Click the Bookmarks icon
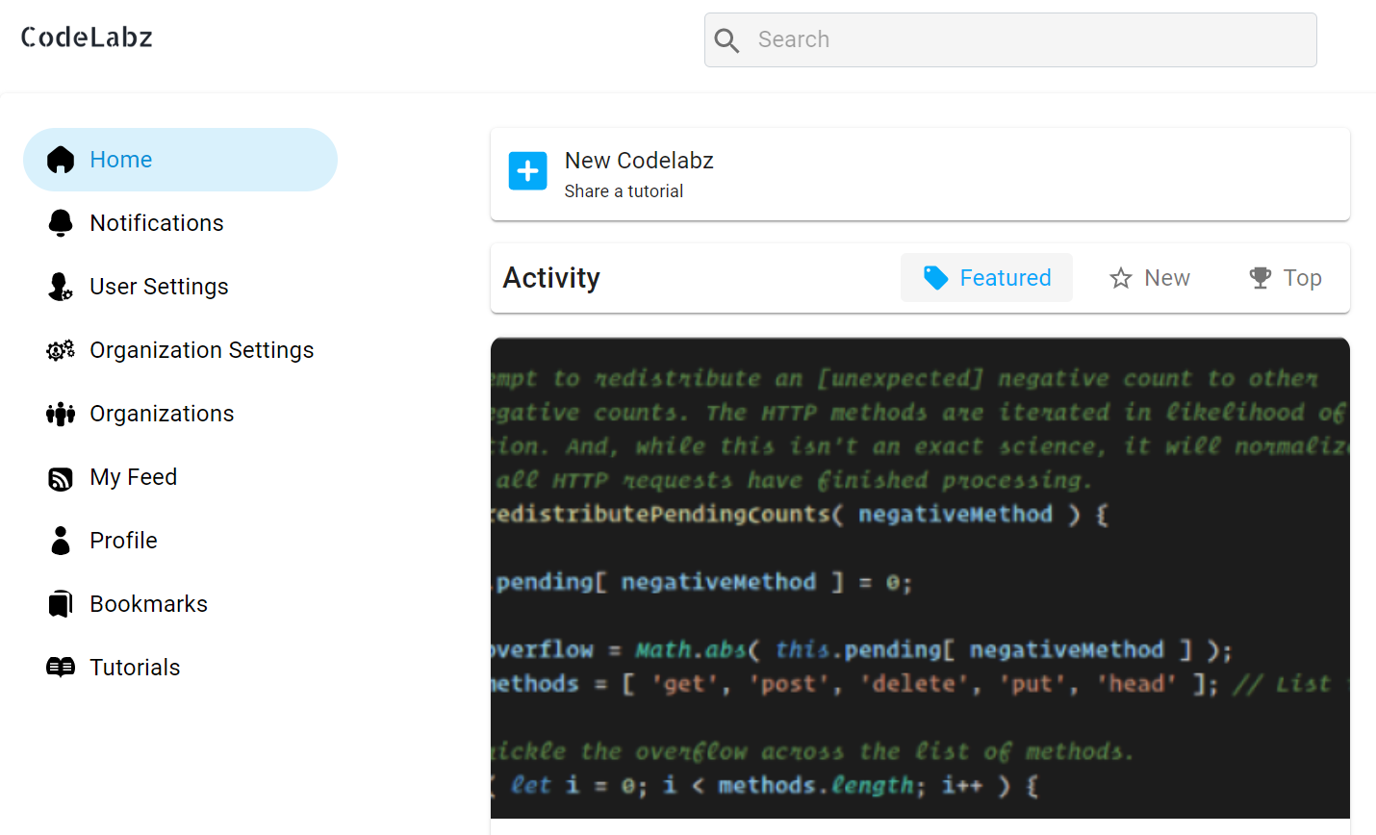Viewport: 1376px width, 835px height. coord(60,603)
